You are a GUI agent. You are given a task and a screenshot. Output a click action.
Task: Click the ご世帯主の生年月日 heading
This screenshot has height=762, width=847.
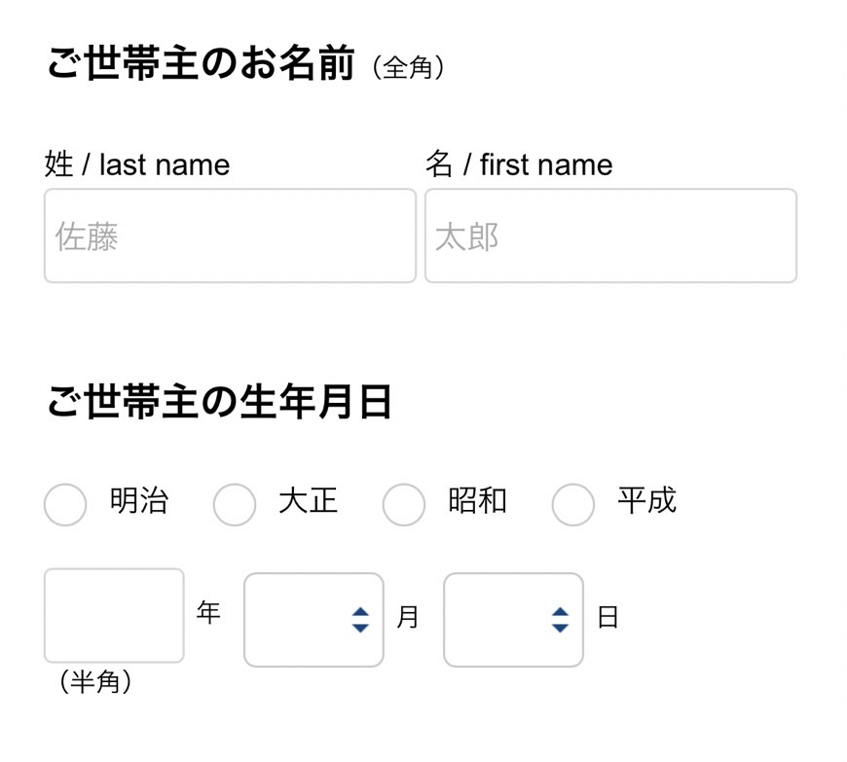[219, 401]
